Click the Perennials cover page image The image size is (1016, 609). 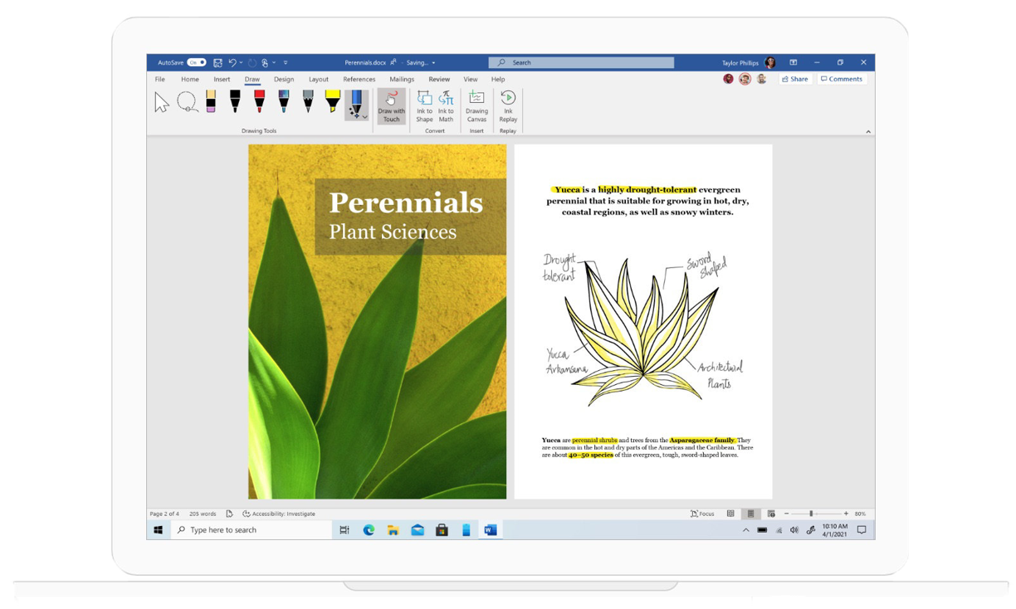[x=377, y=322]
